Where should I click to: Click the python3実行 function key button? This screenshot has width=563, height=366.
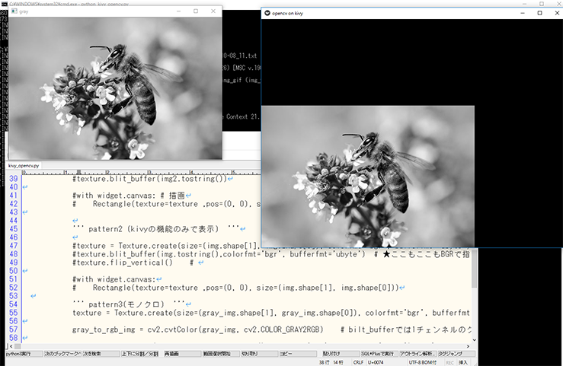pyautogui.click(x=24, y=354)
